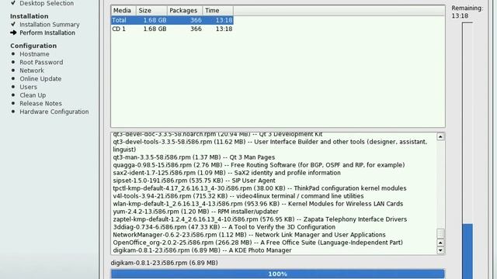
Task: Click the Size column header
Action: pos(151,10)
